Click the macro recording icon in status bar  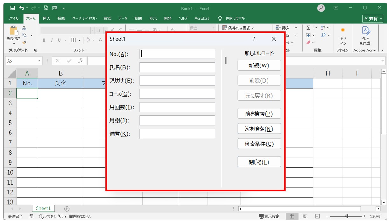pyautogui.click(x=31, y=216)
